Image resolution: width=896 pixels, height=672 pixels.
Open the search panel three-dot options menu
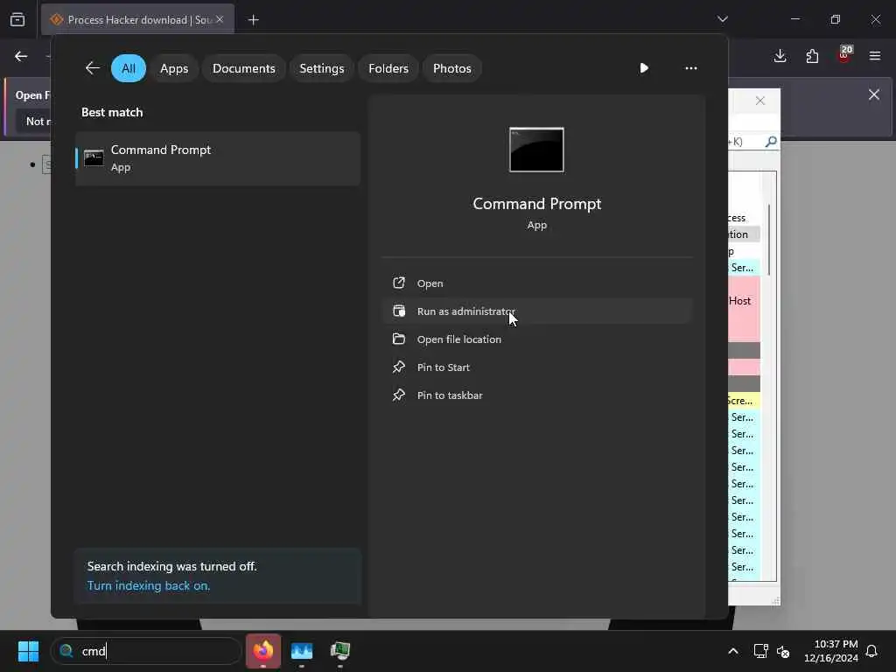pyautogui.click(x=691, y=68)
